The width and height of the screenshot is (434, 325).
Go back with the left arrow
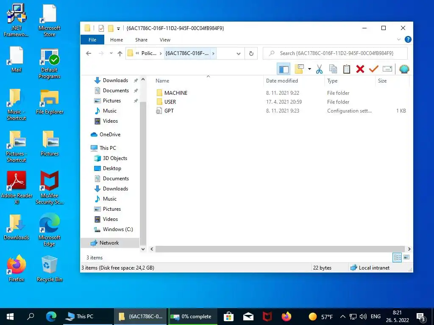click(x=89, y=53)
